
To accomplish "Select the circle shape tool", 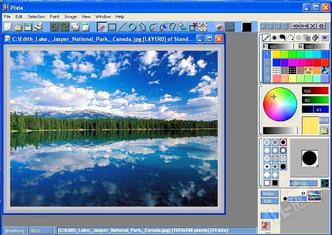I will point(132,27).
